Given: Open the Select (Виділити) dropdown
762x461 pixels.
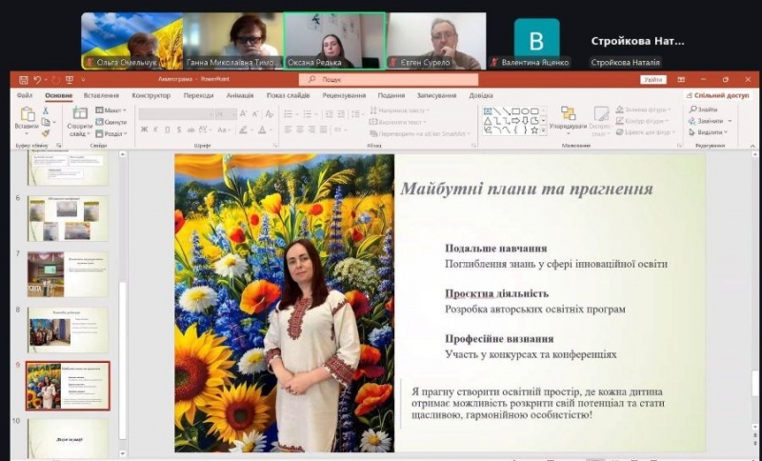Looking at the screenshot, I should click(710, 132).
